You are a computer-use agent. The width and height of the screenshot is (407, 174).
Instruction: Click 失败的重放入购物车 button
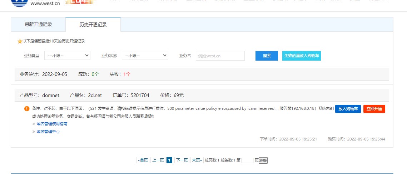click(x=301, y=56)
